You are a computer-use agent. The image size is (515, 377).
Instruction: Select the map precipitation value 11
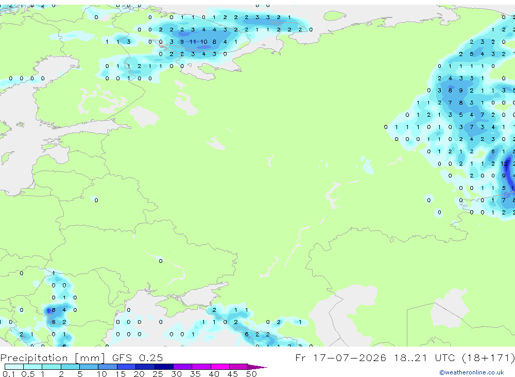193,42
